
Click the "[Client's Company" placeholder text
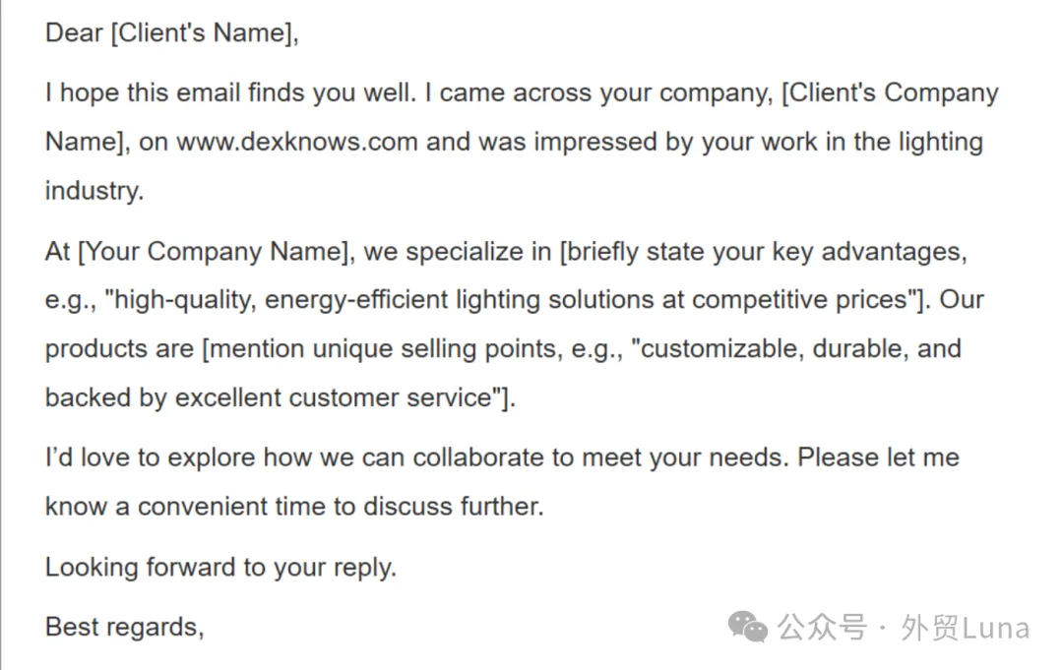[x=889, y=93]
